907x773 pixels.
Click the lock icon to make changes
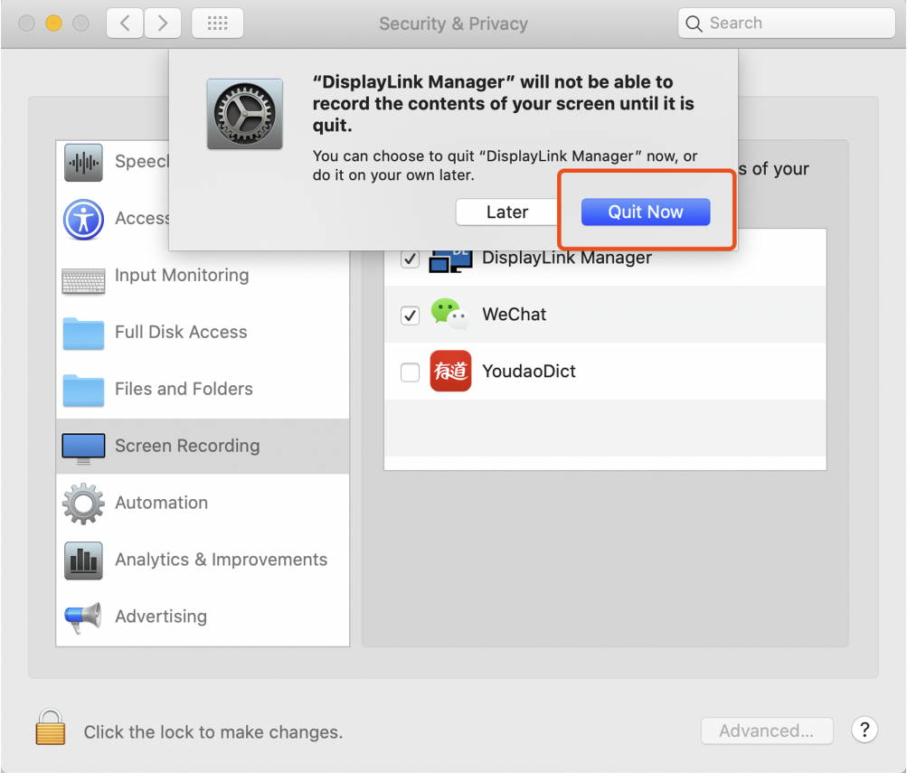point(51,727)
